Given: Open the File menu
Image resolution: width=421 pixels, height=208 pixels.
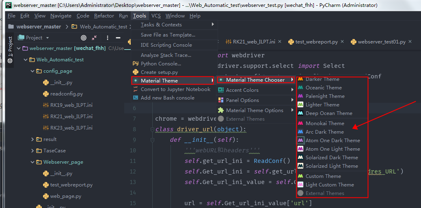Looking at the screenshot, I should pos(11,16).
